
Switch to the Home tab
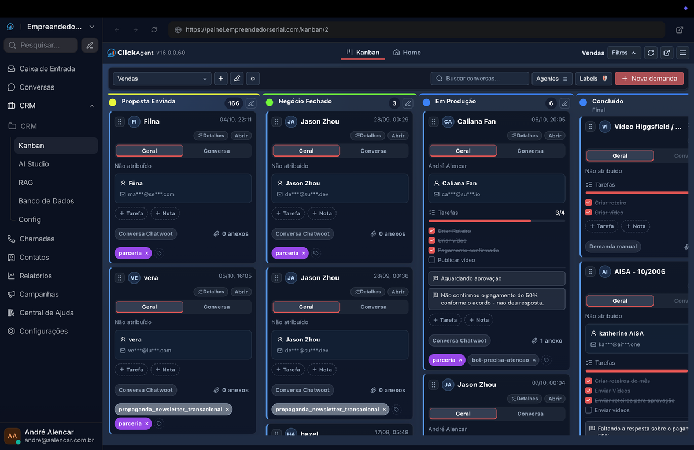(407, 53)
